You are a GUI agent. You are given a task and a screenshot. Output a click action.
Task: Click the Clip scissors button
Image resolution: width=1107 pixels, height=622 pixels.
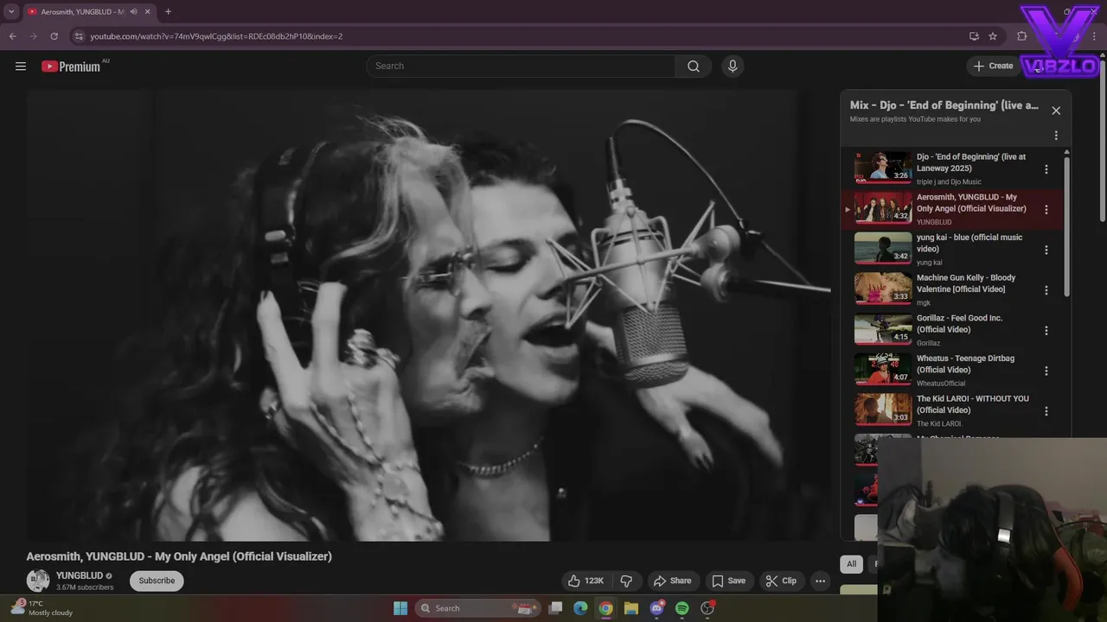click(x=781, y=581)
